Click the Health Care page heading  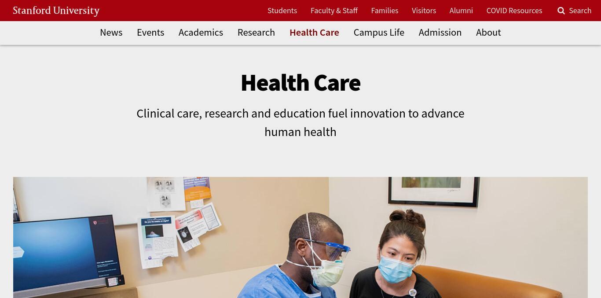point(300,83)
